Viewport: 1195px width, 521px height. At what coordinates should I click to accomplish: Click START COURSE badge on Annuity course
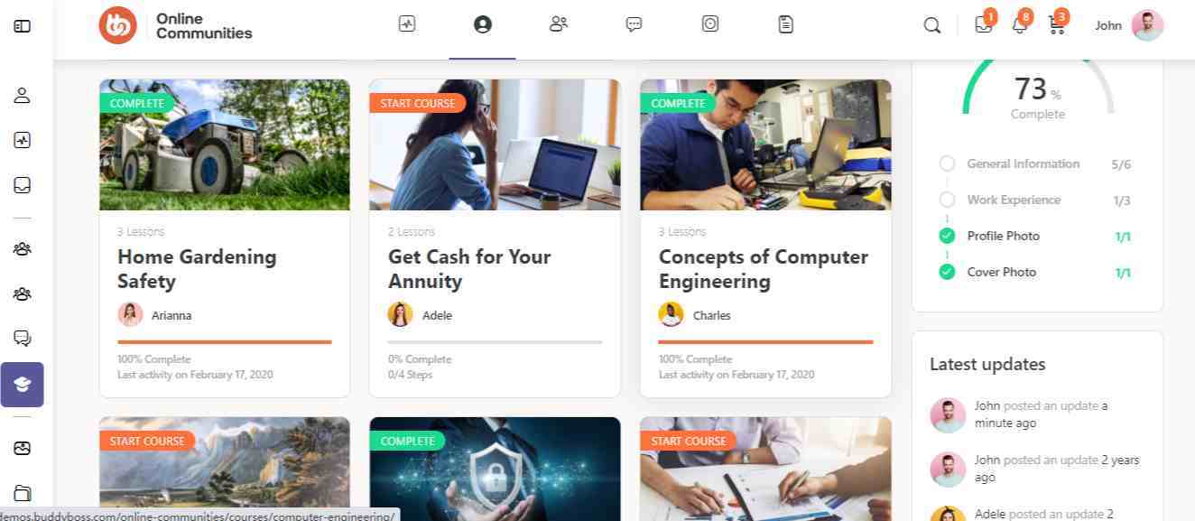[x=418, y=103]
